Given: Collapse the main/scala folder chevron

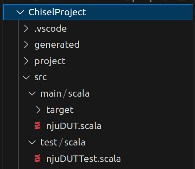Looking at the screenshot, I should pyautogui.click(x=32, y=93).
